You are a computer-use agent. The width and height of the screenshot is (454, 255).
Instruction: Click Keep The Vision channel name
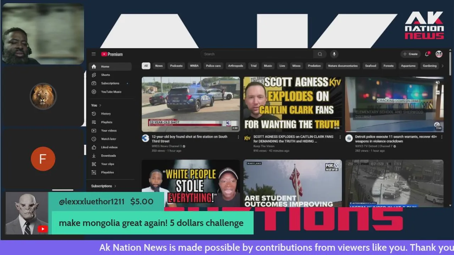pyautogui.click(x=264, y=146)
